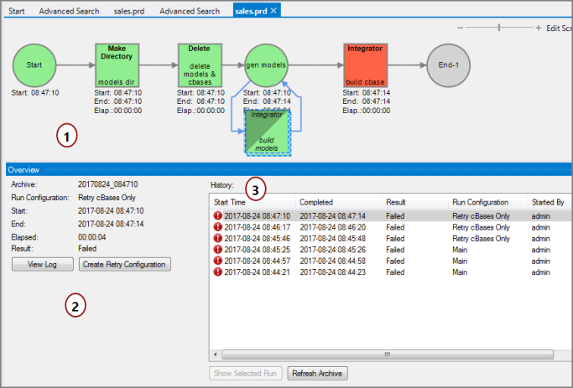The height and width of the screenshot is (388, 573).
Task: Click the gray End-1 node
Action: click(447, 65)
